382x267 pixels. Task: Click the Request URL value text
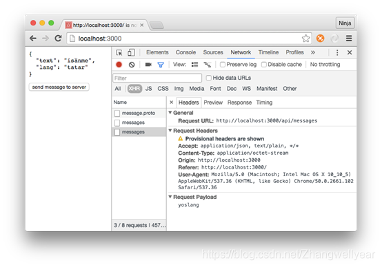pyautogui.click(x=267, y=120)
